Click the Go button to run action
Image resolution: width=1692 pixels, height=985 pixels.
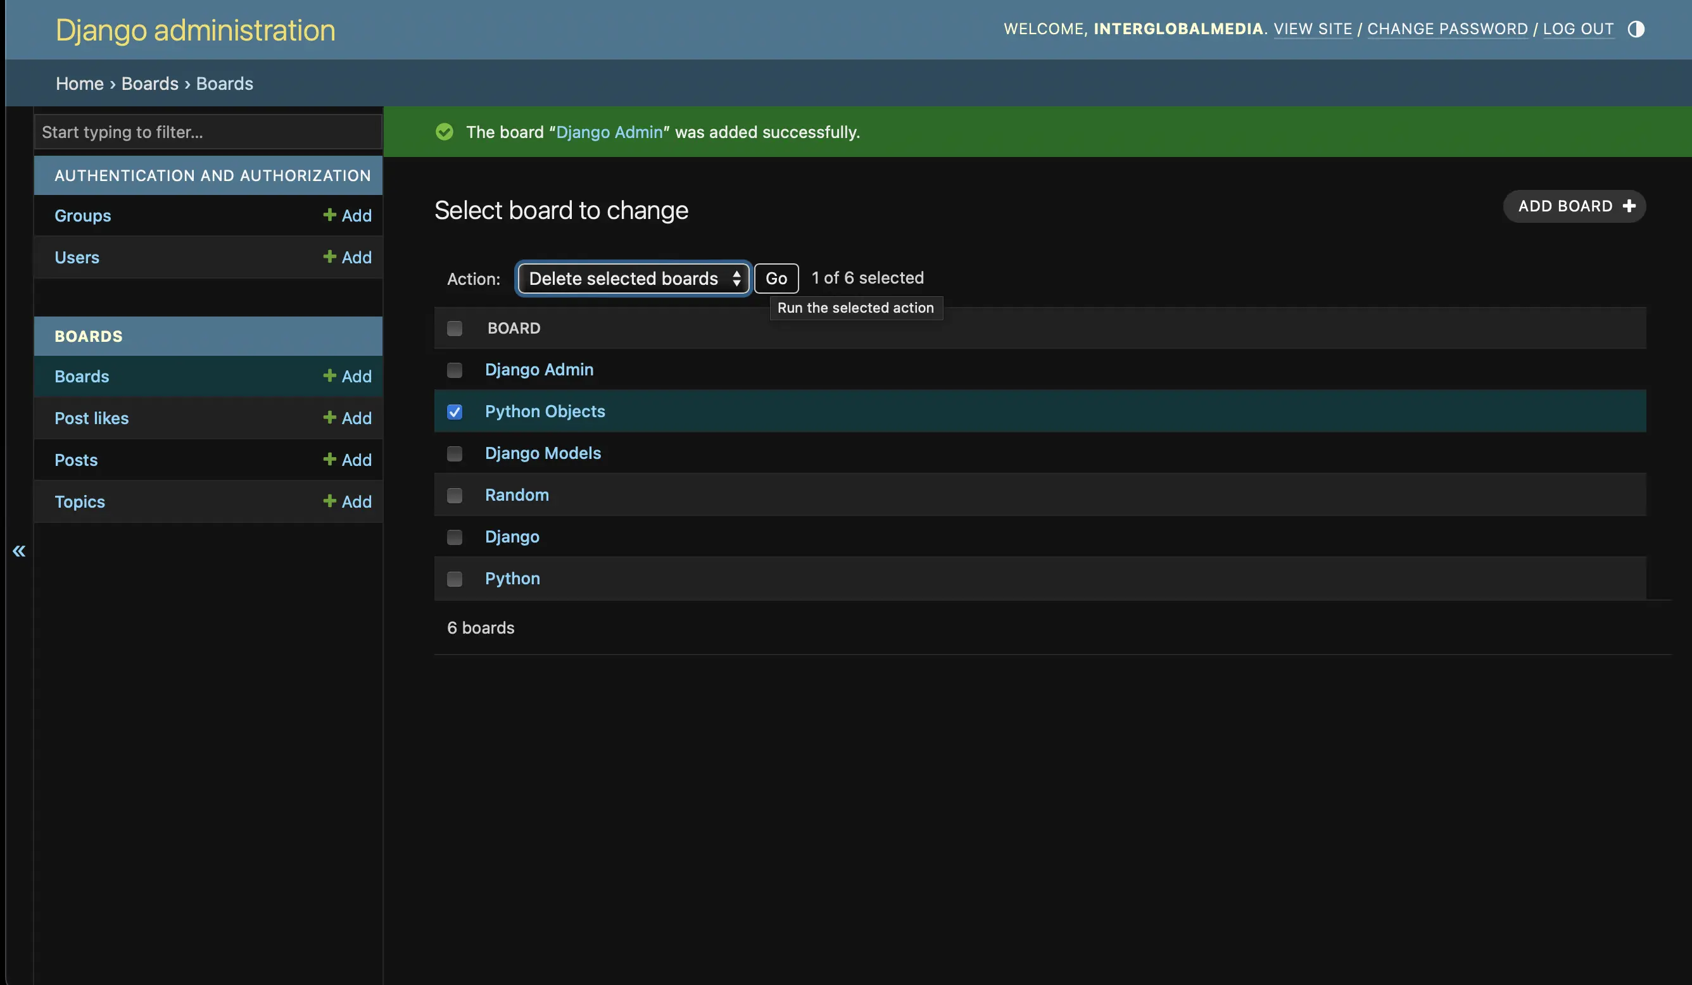[x=776, y=278]
